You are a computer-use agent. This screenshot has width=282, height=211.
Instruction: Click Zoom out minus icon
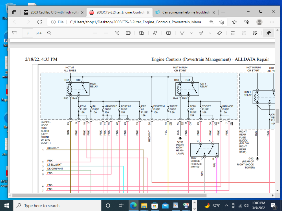[95, 33]
